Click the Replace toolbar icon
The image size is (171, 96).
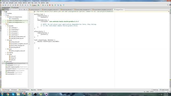pyautogui.click(x=23, y=5)
